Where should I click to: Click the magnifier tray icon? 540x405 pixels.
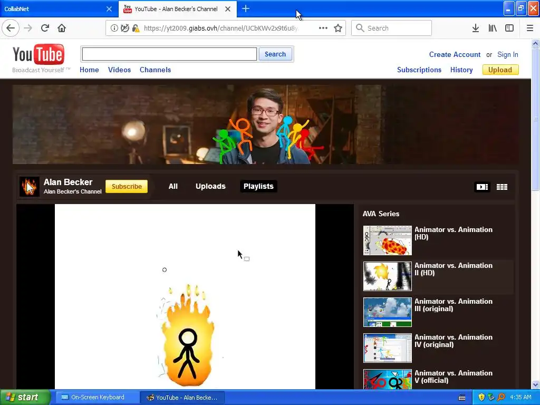point(502,397)
